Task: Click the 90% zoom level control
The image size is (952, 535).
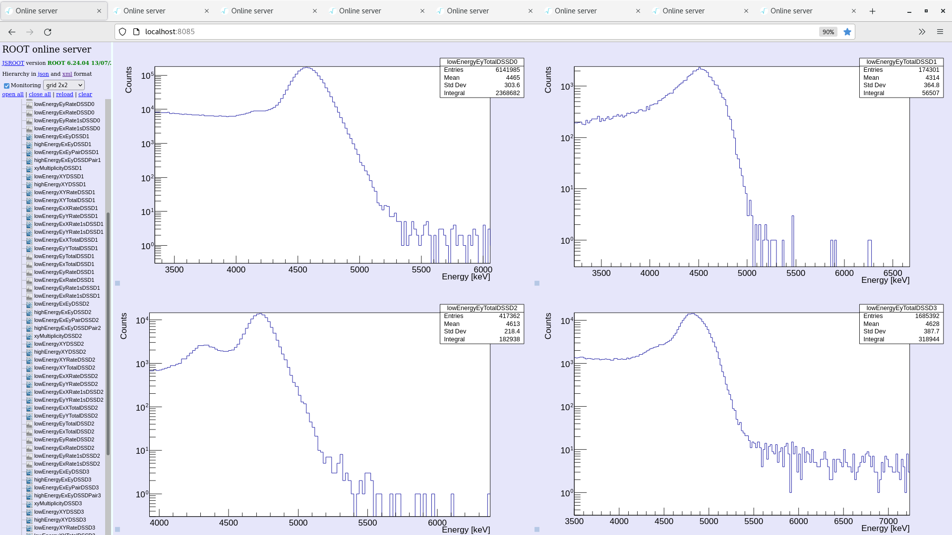Action: pos(828,31)
